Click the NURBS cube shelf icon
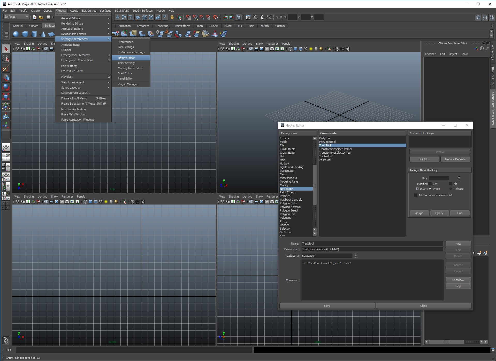The height and width of the screenshot is (361, 496). click(x=25, y=34)
